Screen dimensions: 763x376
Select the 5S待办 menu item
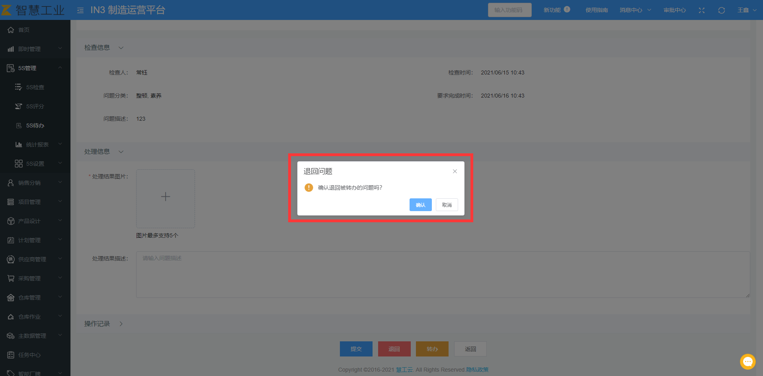[35, 125]
